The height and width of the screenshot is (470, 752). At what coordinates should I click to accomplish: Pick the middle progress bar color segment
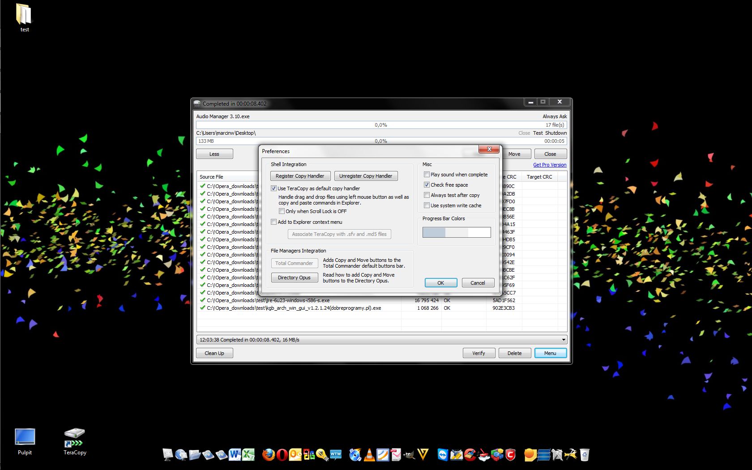click(457, 232)
